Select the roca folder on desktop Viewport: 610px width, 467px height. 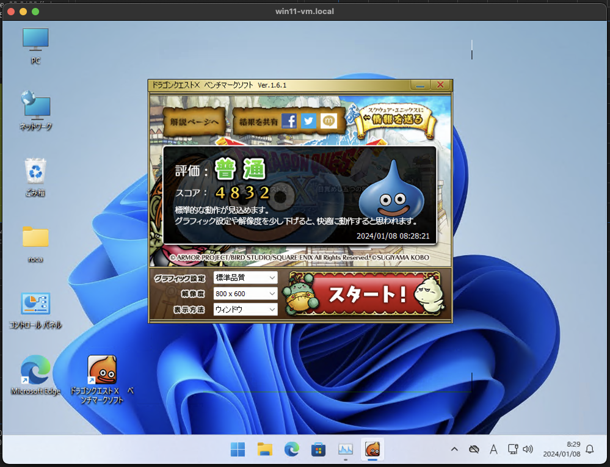[35, 244]
